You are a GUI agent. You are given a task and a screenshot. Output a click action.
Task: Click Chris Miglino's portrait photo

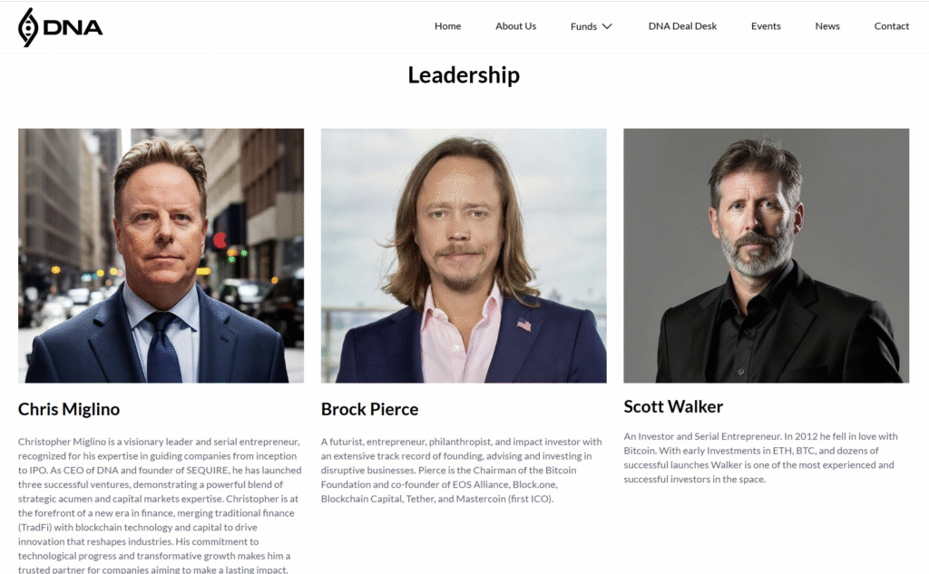pyautogui.click(x=161, y=256)
